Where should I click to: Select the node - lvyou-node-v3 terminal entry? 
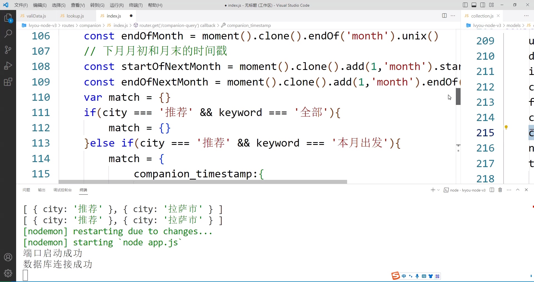464,190
